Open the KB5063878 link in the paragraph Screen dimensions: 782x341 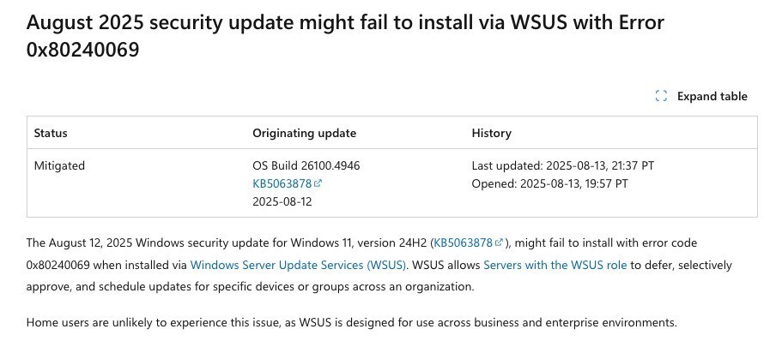coord(464,243)
